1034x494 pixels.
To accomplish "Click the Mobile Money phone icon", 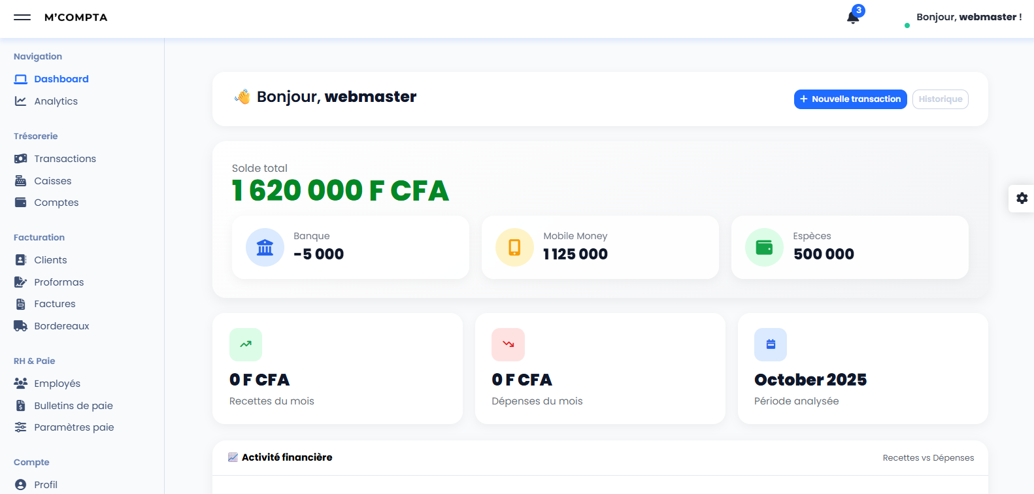I will 514,248.
